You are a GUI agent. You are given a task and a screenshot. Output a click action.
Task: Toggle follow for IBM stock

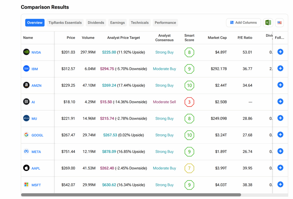point(280,68)
